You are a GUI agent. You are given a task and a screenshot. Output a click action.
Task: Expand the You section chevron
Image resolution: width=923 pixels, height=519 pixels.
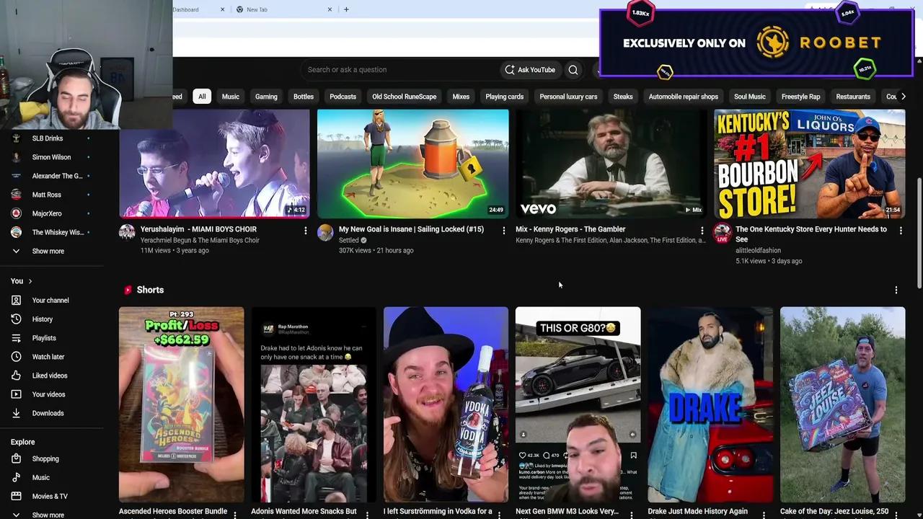[x=30, y=281]
